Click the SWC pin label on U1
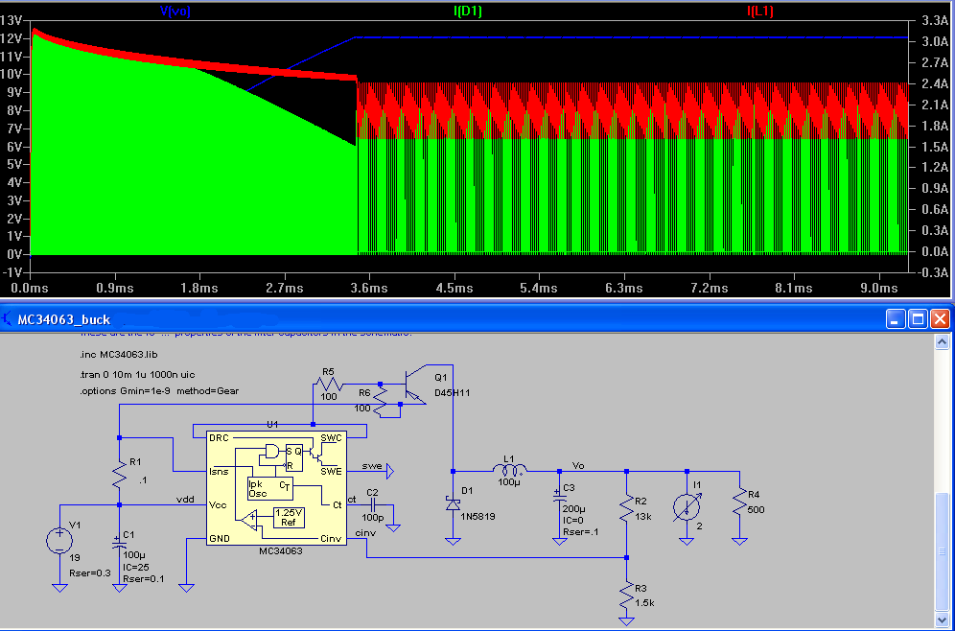955x631 pixels. coord(331,437)
